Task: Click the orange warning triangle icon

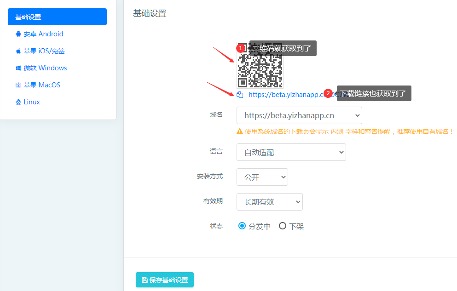Action: tap(240, 131)
